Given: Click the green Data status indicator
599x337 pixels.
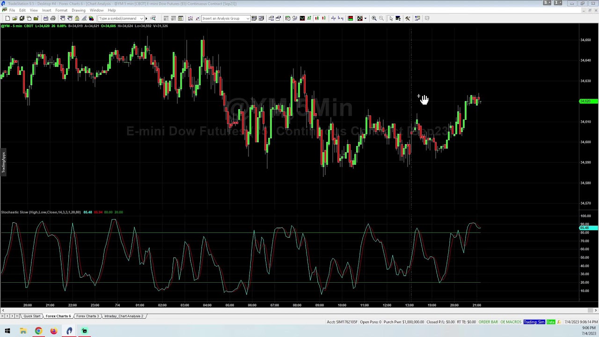Looking at the screenshot, I should (551, 322).
